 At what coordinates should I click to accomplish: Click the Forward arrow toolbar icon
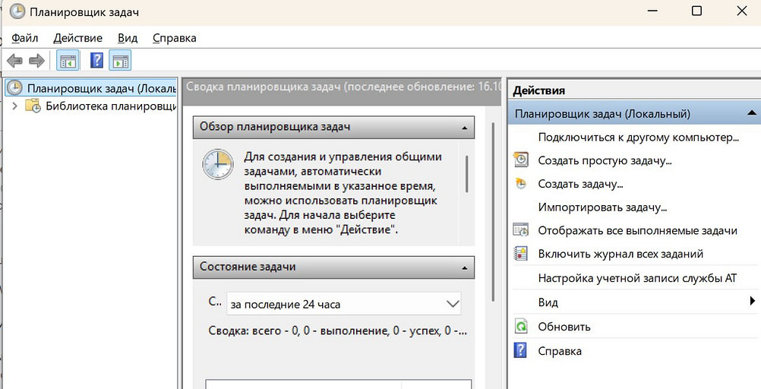click(37, 62)
